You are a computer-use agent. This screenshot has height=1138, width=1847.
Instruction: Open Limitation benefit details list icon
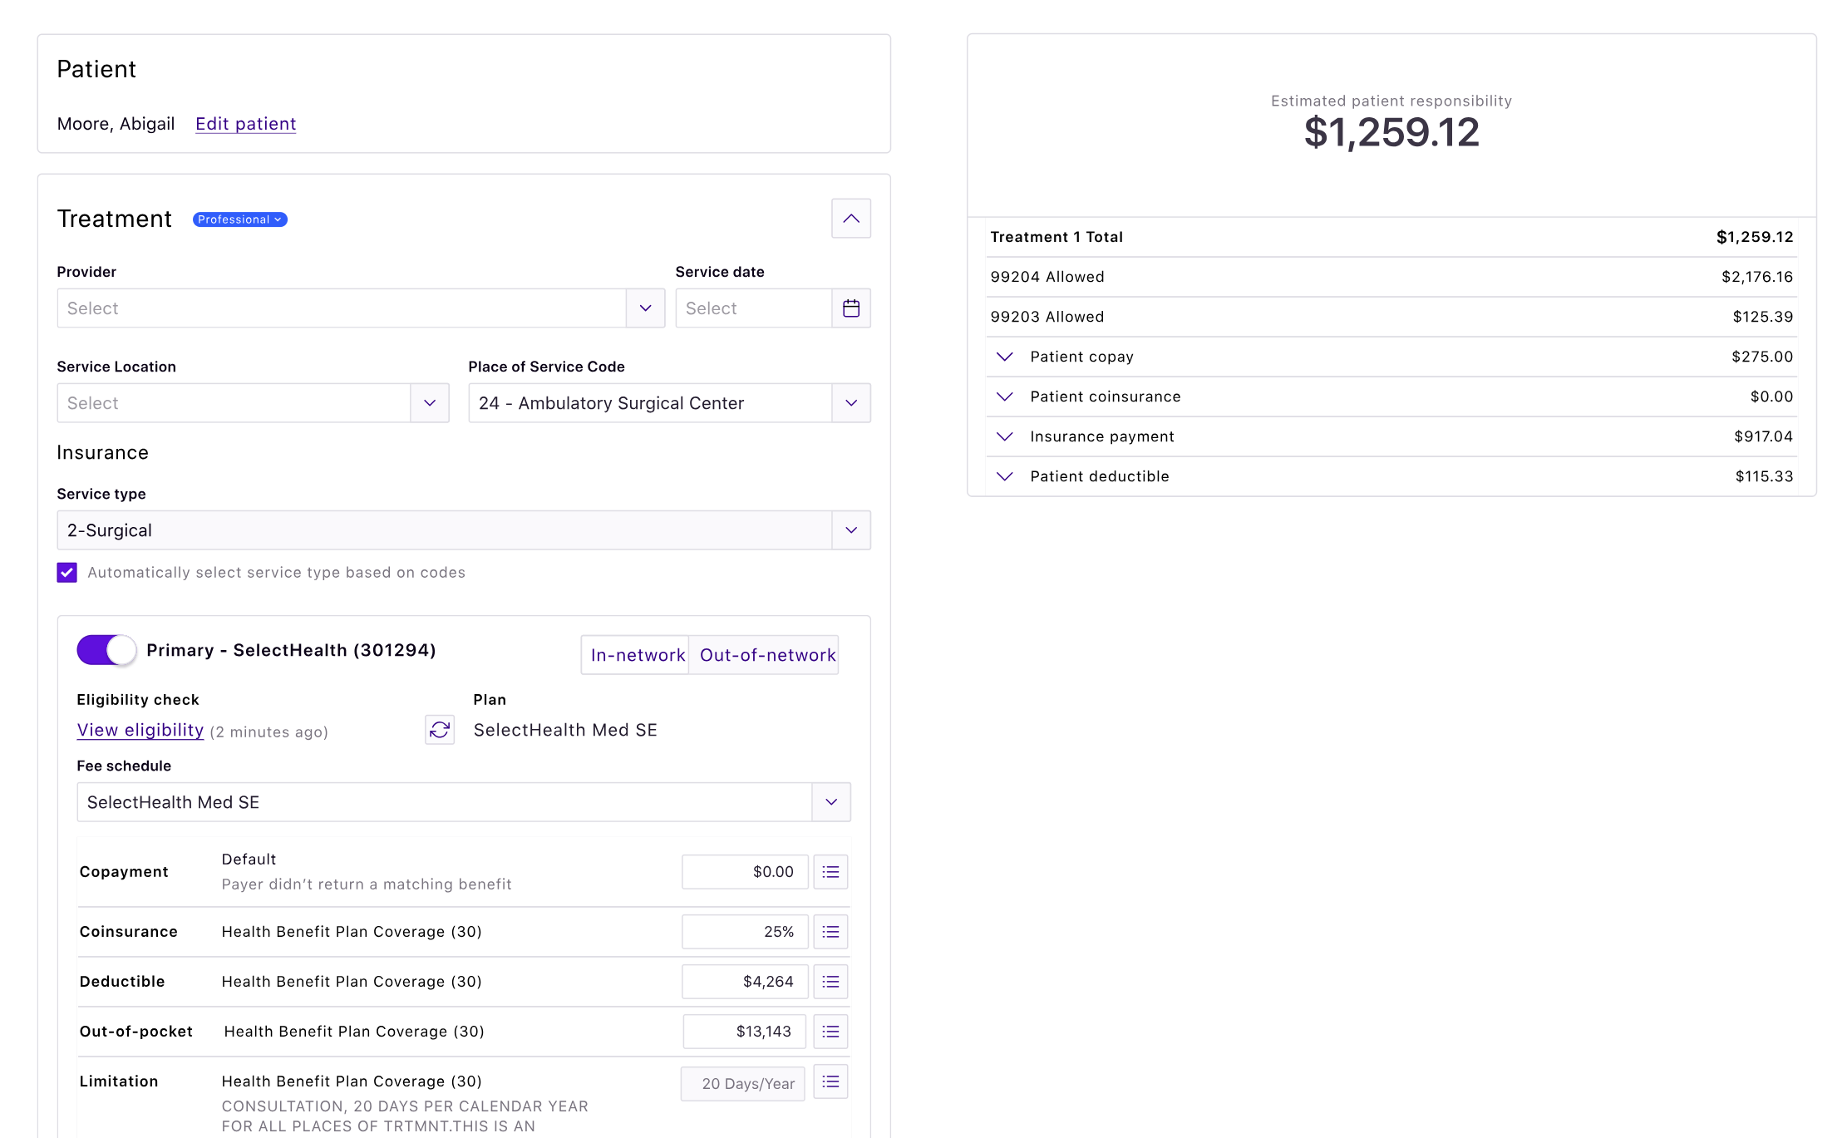click(830, 1081)
